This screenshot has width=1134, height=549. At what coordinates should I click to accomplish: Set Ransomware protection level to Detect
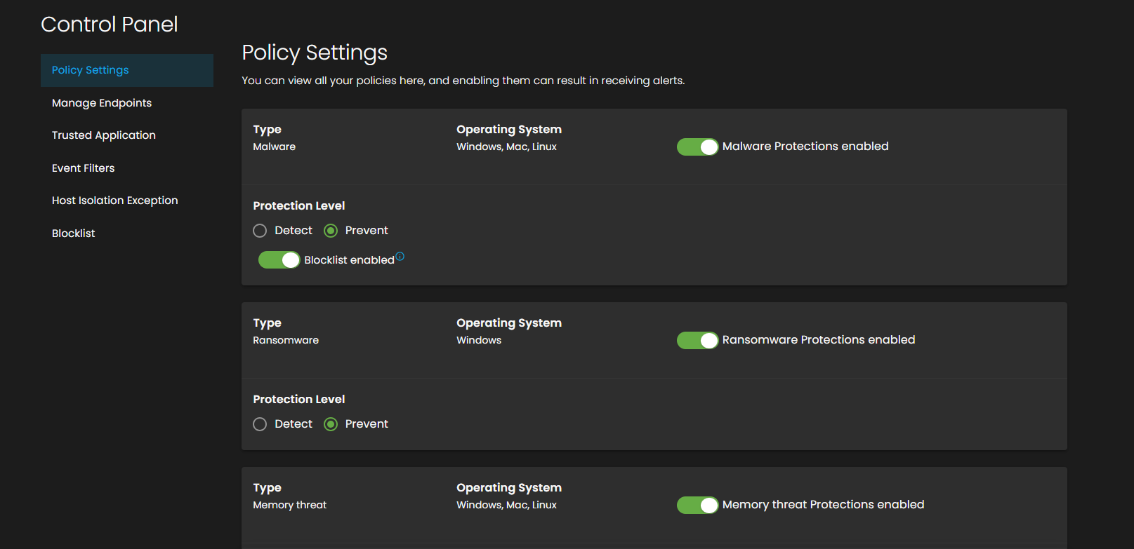(x=260, y=424)
